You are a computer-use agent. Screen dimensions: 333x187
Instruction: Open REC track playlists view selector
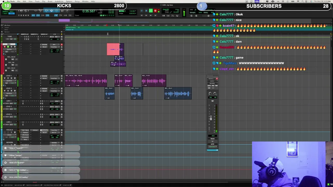click(10, 49)
